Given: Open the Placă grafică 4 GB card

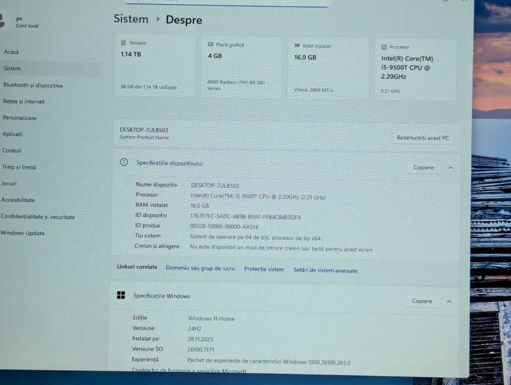Looking at the screenshot, I should pos(241,68).
